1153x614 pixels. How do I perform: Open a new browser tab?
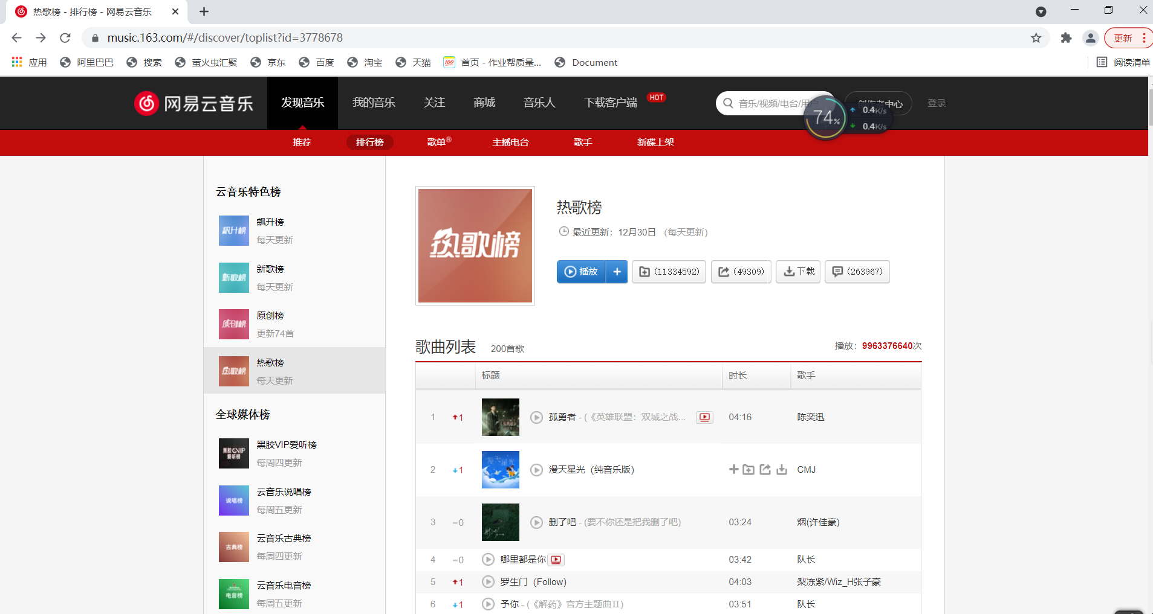point(204,11)
